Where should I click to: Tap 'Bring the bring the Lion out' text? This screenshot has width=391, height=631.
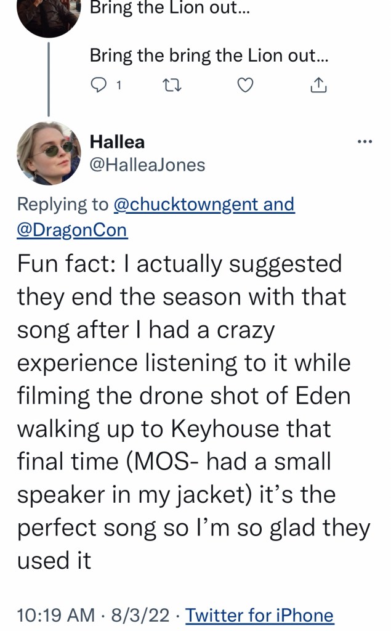[x=209, y=55]
